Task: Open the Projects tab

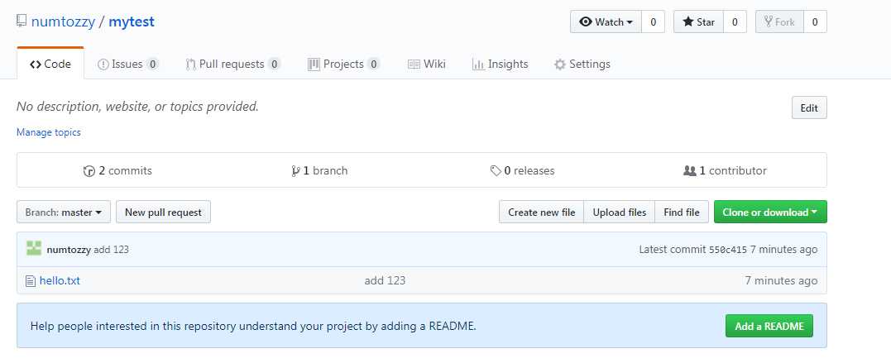Action: [344, 64]
